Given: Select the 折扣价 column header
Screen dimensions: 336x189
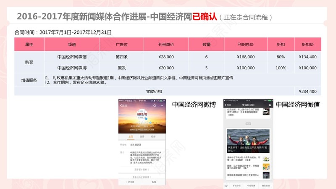Looking at the screenshot, I should click(x=308, y=45).
